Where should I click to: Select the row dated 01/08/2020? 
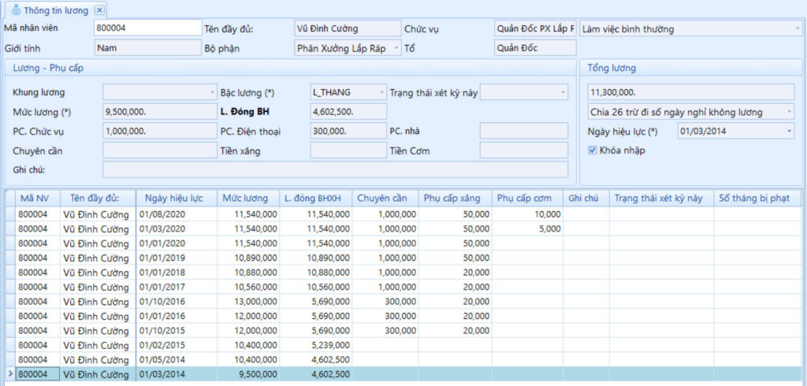click(x=403, y=214)
